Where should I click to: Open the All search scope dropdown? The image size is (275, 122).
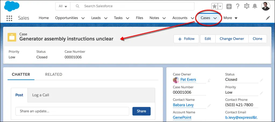pyautogui.click(x=63, y=6)
